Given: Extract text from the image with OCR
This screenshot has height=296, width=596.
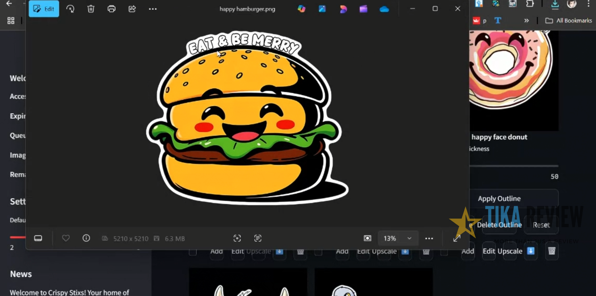Looking at the screenshot, I should coord(257,238).
